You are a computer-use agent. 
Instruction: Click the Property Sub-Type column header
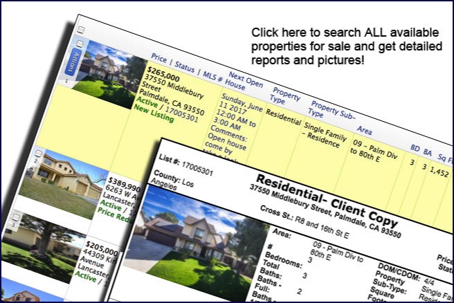pos(330,111)
